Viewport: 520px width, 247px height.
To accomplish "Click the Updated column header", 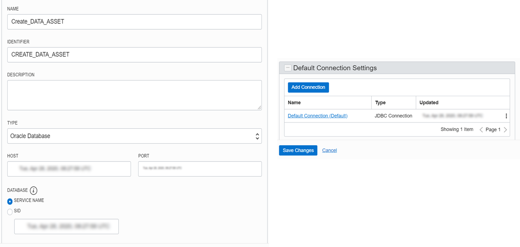I will click(x=429, y=103).
